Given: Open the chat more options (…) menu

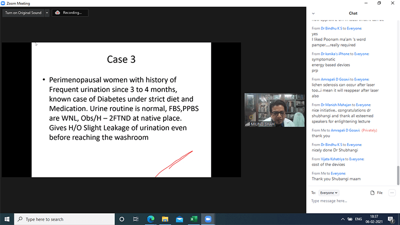Looking at the screenshot, I should 392,192.
